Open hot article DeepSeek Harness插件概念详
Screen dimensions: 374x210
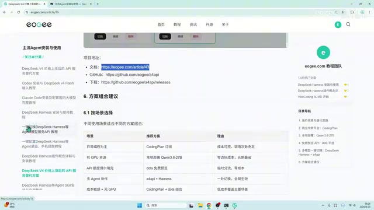[x=318, y=91]
